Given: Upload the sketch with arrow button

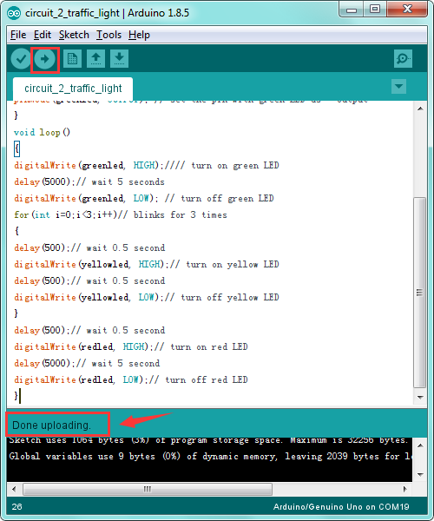Looking at the screenshot, I should pyautogui.click(x=44, y=59).
